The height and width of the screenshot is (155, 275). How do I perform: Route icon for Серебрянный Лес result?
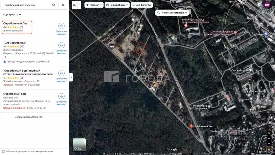point(61,26)
